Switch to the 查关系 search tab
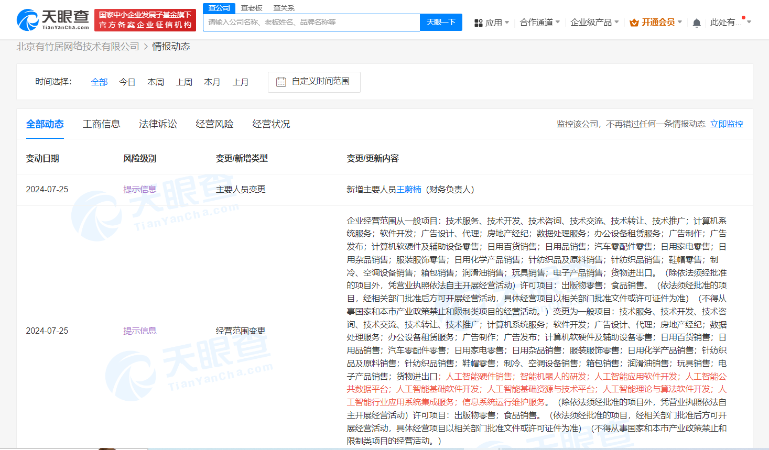769x450 pixels. click(283, 8)
